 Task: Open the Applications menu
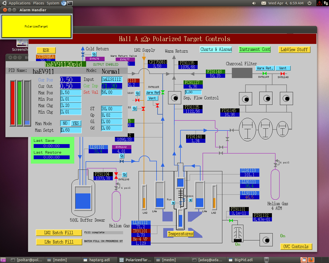[20, 3]
